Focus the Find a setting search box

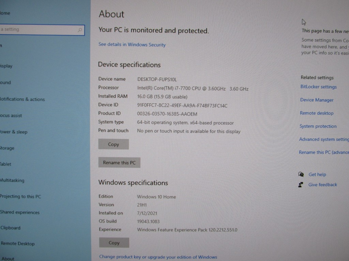point(42,30)
